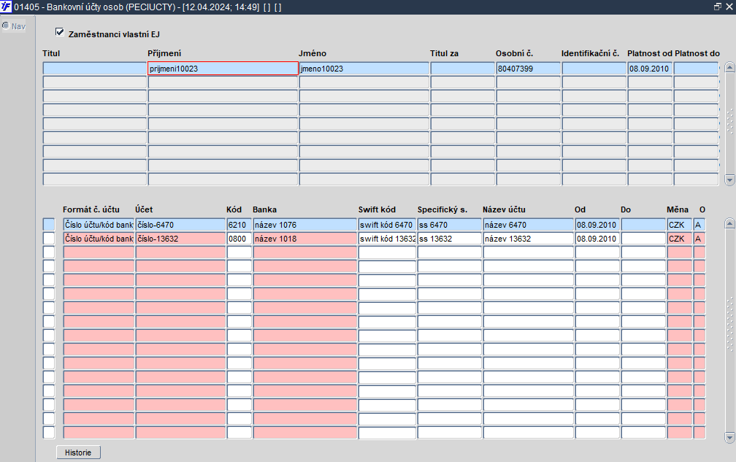736x462 pixels.
Task: Click swift kód 6470 cell
Action: pyautogui.click(x=387, y=225)
